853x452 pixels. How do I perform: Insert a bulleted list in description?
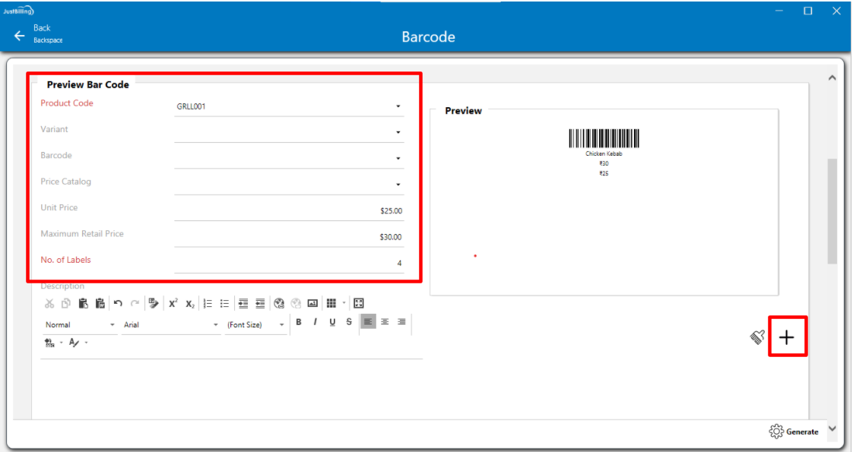[x=224, y=303]
